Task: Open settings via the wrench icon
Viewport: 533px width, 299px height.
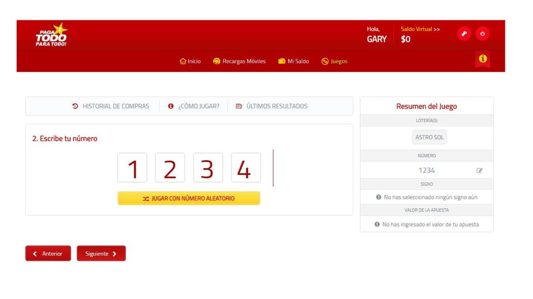Action: tap(464, 34)
